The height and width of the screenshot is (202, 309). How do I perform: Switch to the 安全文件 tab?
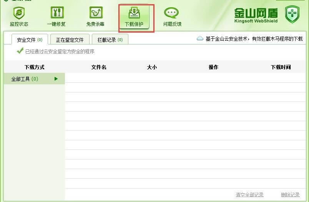30,39
